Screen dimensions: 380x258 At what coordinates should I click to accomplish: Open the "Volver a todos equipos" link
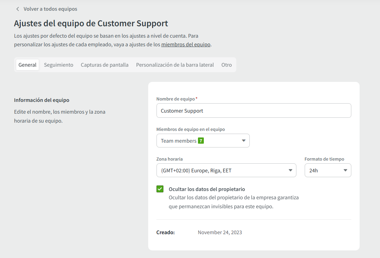(50, 9)
